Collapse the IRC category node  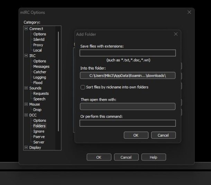[x=26, y=56]
